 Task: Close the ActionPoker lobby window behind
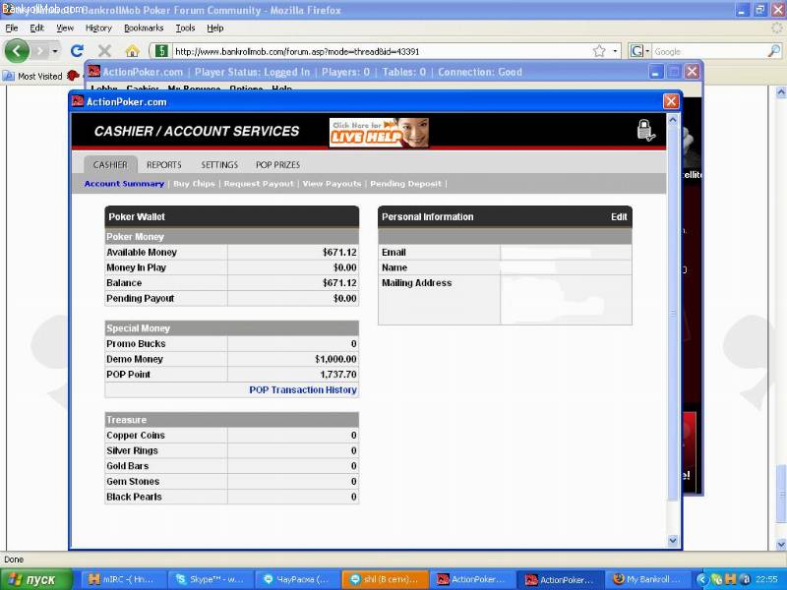coord(693,72)
